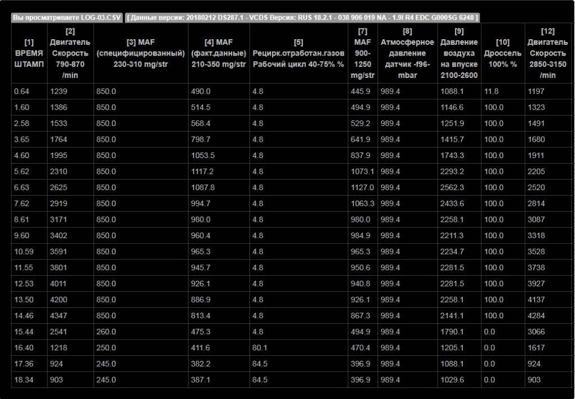Select the 260.0 specified MAF cell
Image resolution: width=575 pixels, height=399 pixels.
pos(107,332)
